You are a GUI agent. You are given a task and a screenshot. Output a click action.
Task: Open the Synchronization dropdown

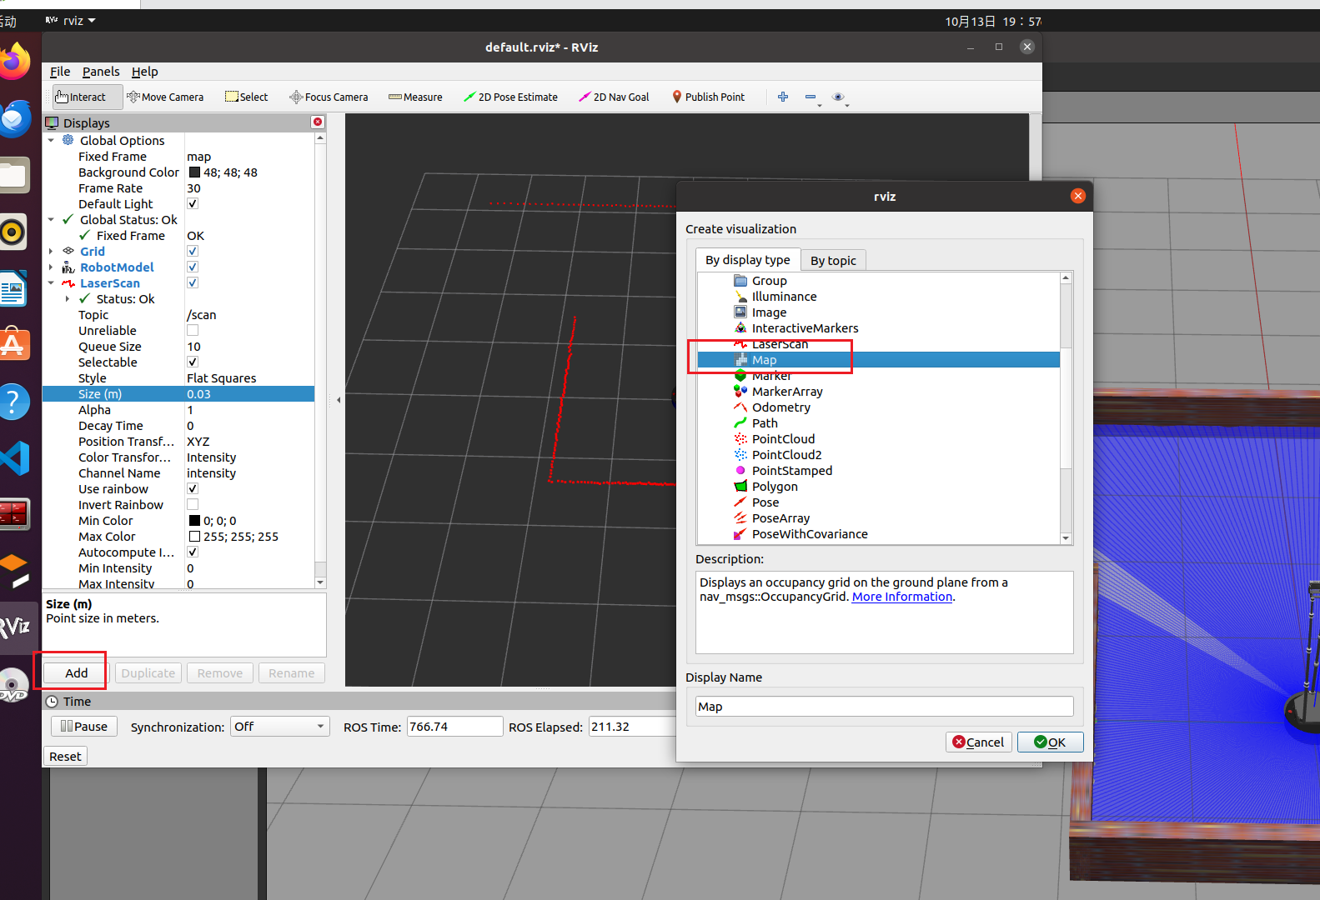pyautogui.click(x=279, y=727)
